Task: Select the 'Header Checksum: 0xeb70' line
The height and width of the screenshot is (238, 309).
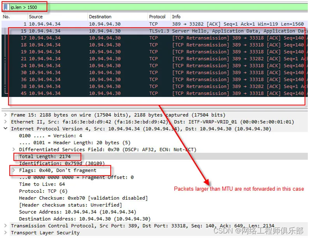Action: (83, 198)
